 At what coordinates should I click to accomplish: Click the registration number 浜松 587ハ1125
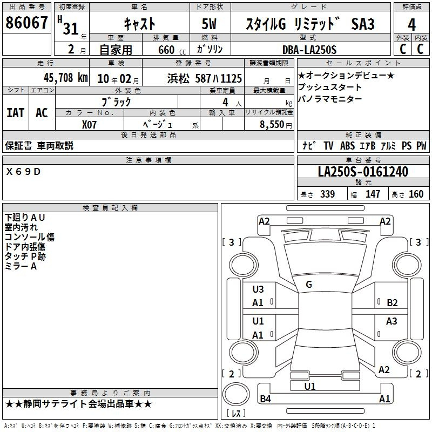[x=204, y=78]
